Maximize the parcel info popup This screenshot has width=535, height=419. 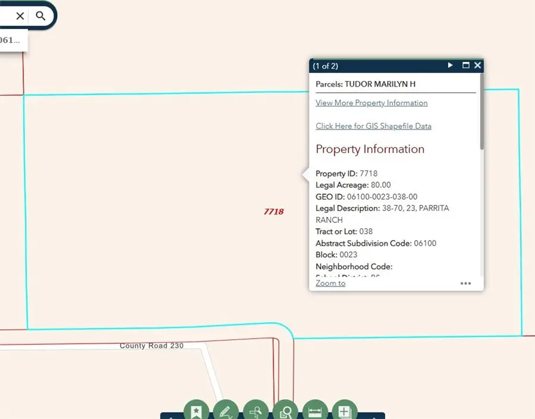[x=465, y=65]
